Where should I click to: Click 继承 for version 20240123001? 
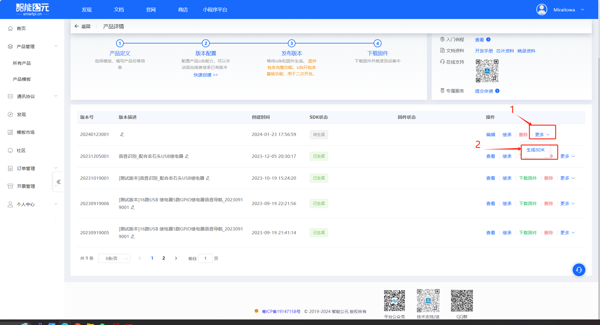507,134
